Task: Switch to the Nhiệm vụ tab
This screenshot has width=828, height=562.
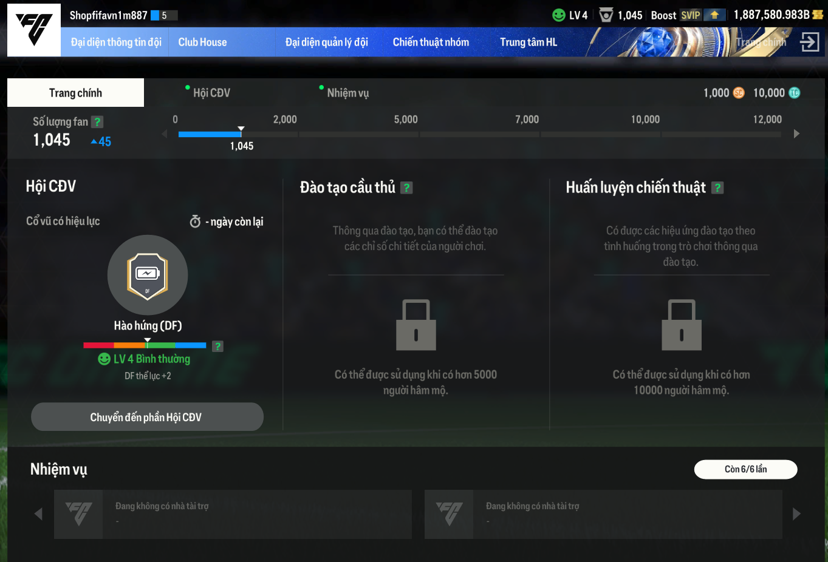Action: tap(347, 93)
